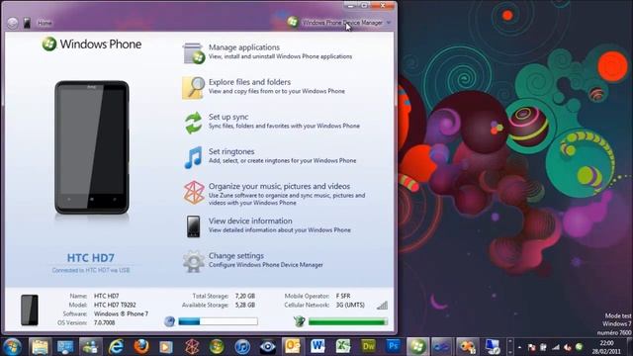Click the round Back navigation button
The image size is (633, 356).
[x=13, y=23]
